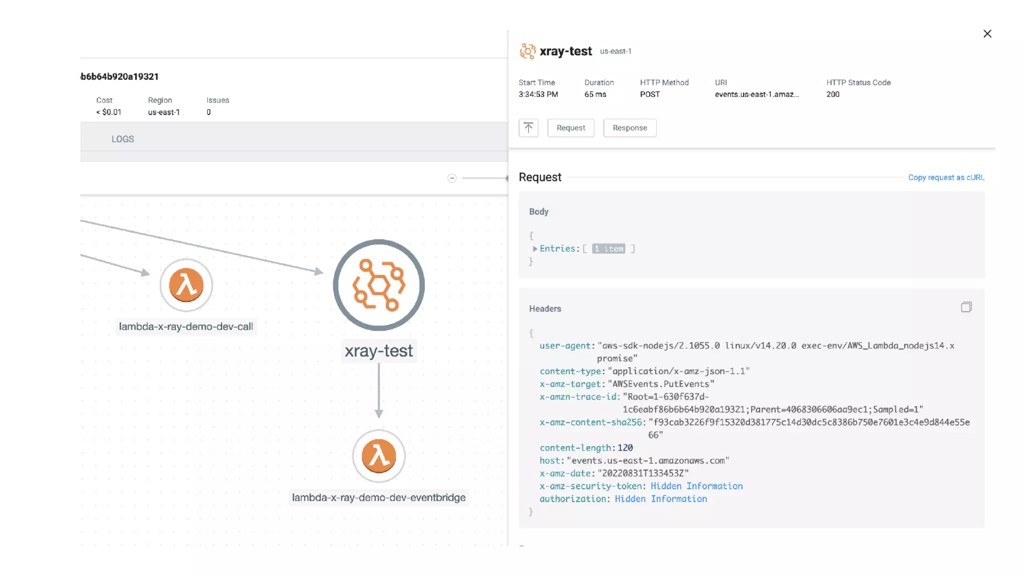Click the xray-test node label
Viewport: 1024px width, 576px height.
click(378, 351)
